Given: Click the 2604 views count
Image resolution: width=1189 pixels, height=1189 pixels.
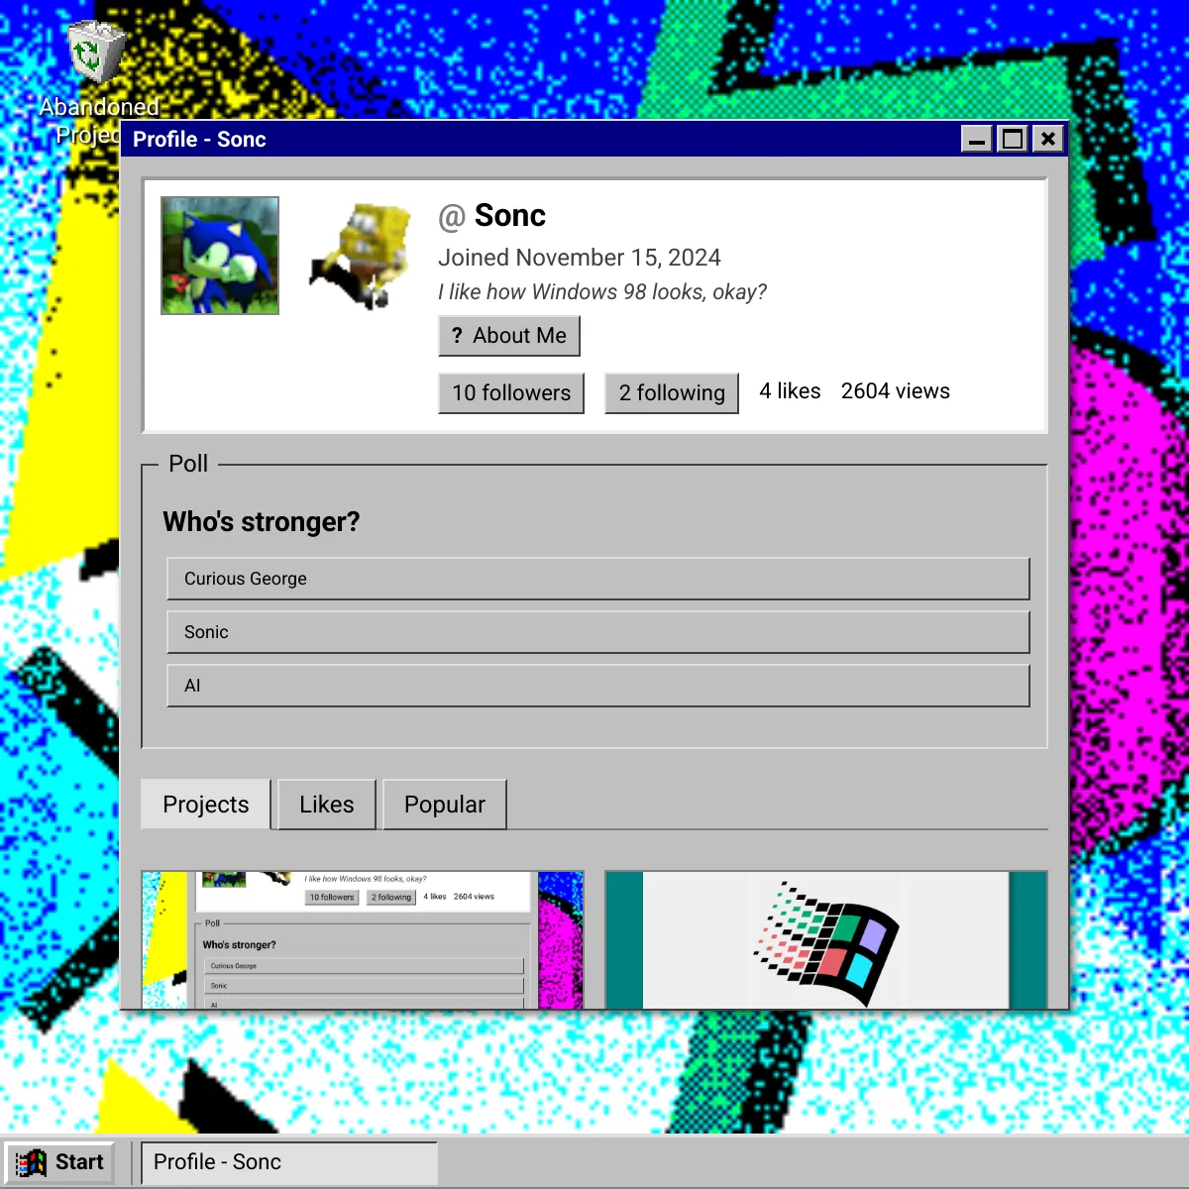Looking at the screenshot, I should 896,391.
